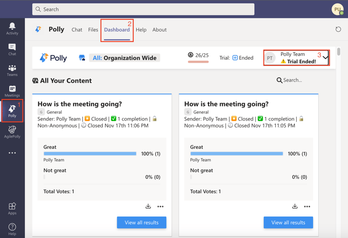
Task: Click the magnifier icon in content search
Action: point(279,80)
